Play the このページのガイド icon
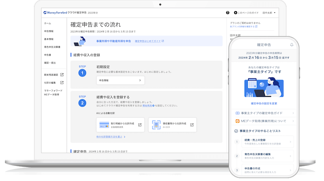The width and height of the screenshot is (324, 181). tap(235, 12)
